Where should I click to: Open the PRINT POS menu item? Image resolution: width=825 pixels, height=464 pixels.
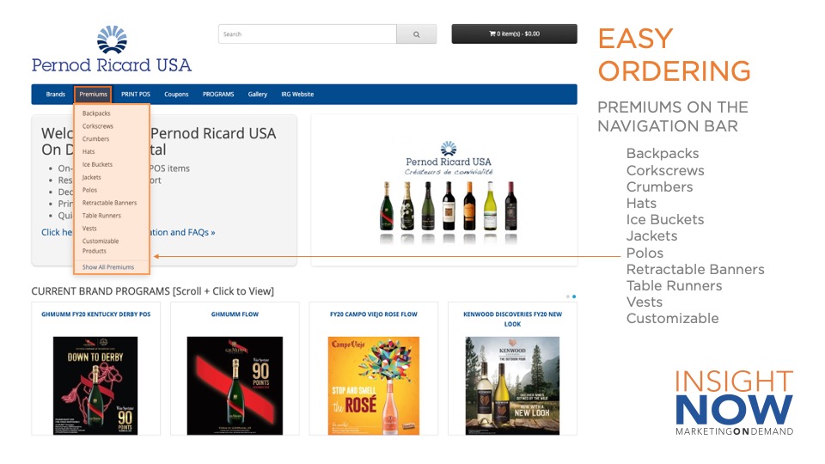click(136, 95)
